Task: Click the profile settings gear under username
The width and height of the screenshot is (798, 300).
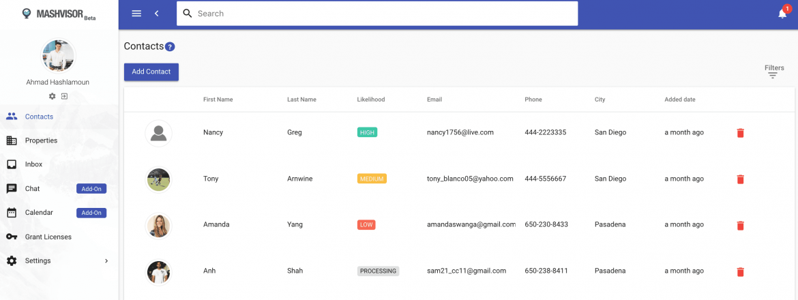Action: point(53,96)
